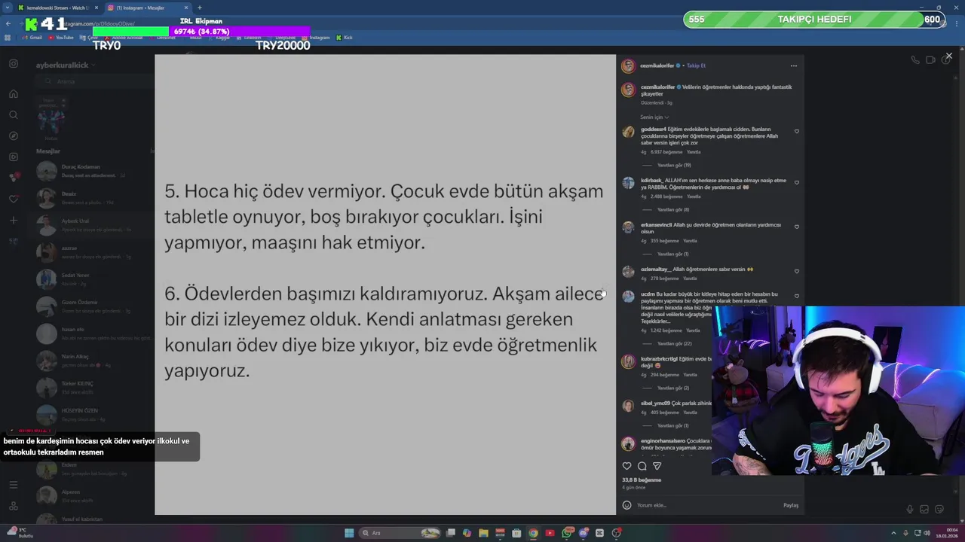
Task: Open system volume control in tray
Action: click(x=927, y=533)
